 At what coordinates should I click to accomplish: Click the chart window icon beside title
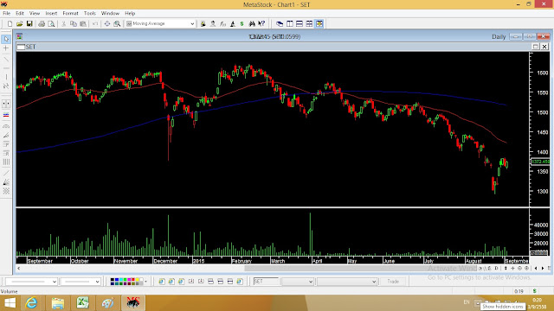(19, 36)
